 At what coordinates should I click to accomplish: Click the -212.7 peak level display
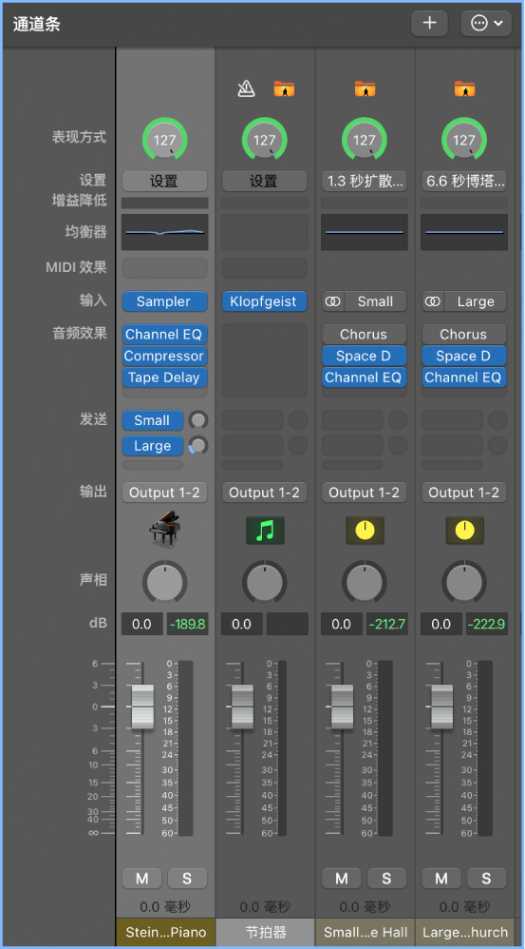(x=387, y=624)
